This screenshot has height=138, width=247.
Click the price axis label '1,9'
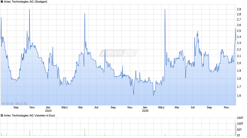[x=239, y=71]
